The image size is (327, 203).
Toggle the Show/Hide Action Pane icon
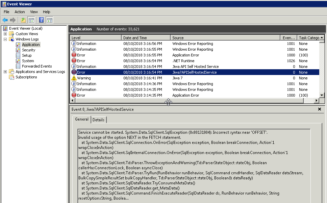point(49,20)
